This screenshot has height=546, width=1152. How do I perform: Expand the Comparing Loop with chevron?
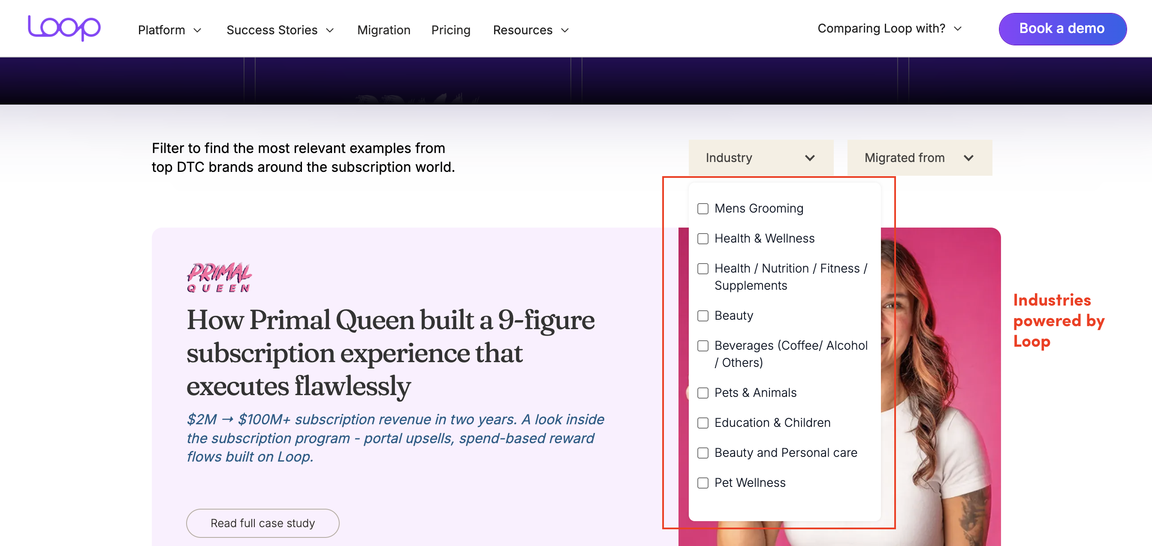(957, 29)
